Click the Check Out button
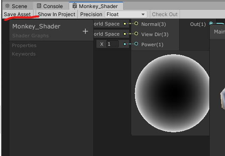225x156 pixels. [165, 14]
